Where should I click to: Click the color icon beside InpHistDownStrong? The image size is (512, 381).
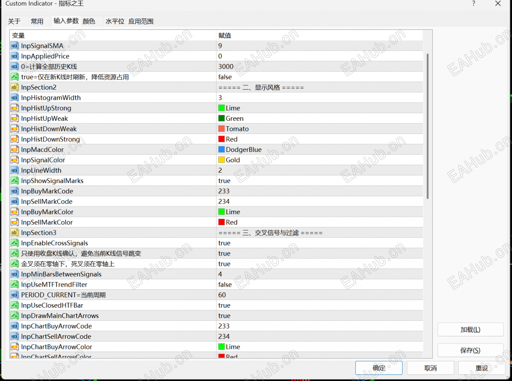click(15, 139)
